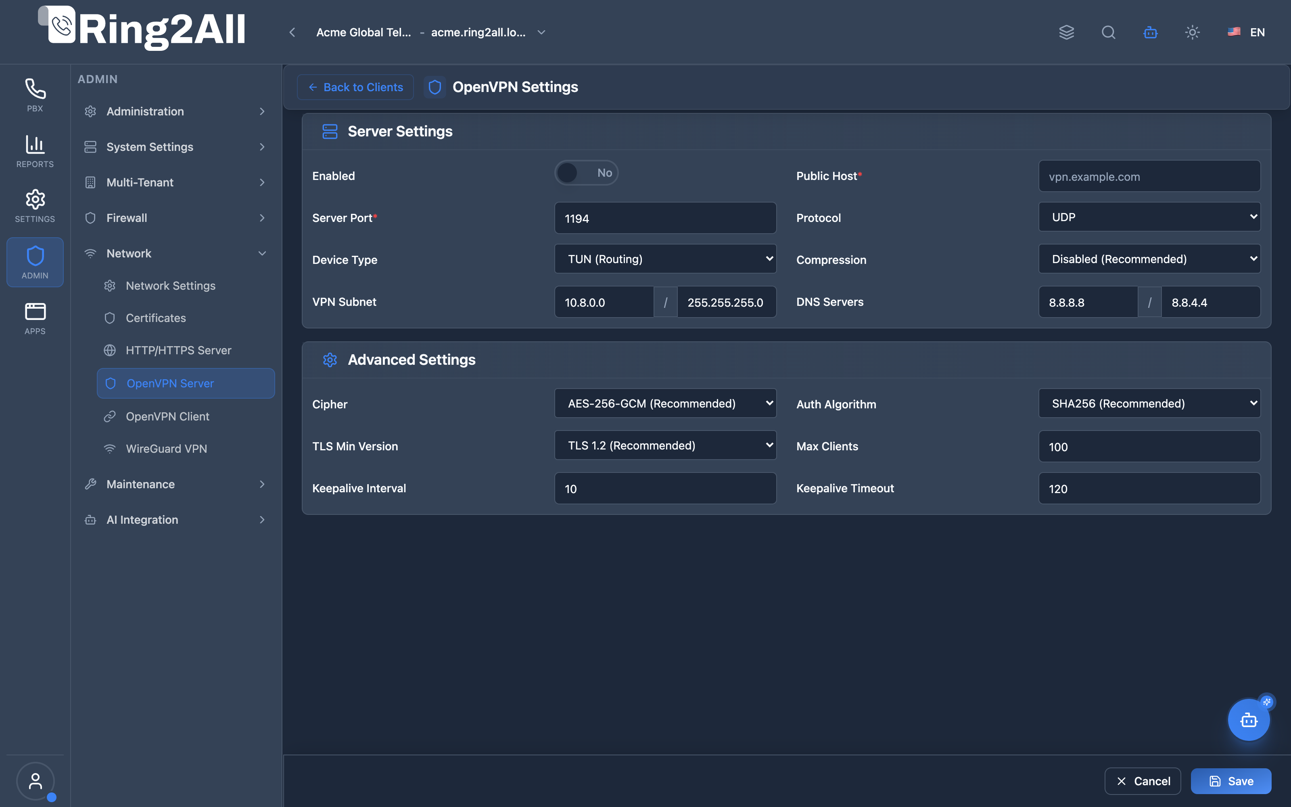Expand the Firewall menu
The image size is (1291, 807).
(x=176, y=218)
